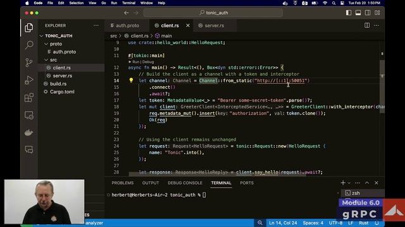Screen dimensions: 405x227
Task: Click the src breadcrumb segment
Action: pos(114,36)
